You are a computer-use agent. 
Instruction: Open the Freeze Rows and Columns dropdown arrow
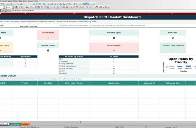88,4
